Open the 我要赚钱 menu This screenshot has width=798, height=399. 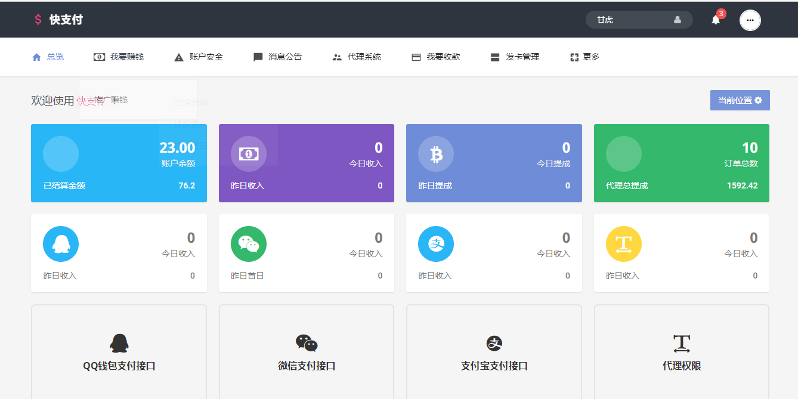click(x=119, y=57)
